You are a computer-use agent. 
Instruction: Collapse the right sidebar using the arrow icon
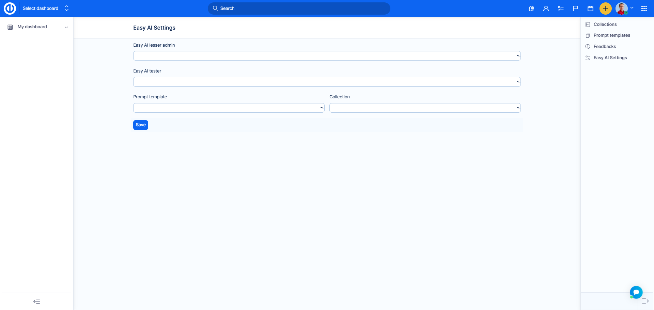tap(645, 301)
